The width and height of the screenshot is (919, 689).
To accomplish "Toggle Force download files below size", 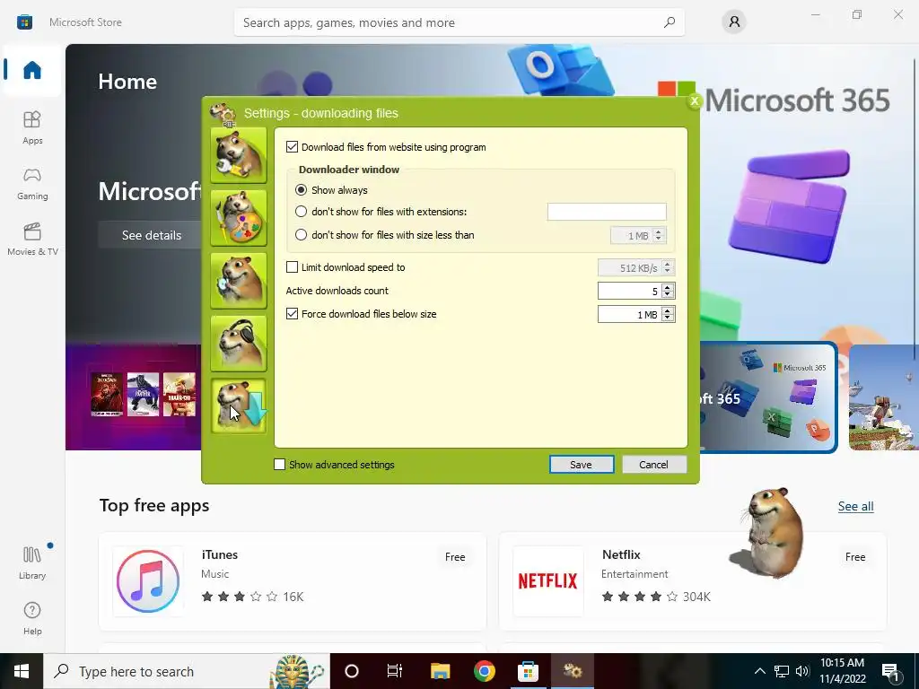I will pyautogui.click(x=292, y=314).
